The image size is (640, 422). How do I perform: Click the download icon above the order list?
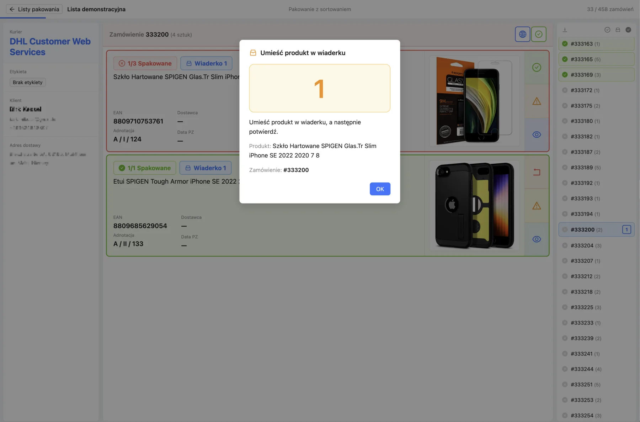565,30
